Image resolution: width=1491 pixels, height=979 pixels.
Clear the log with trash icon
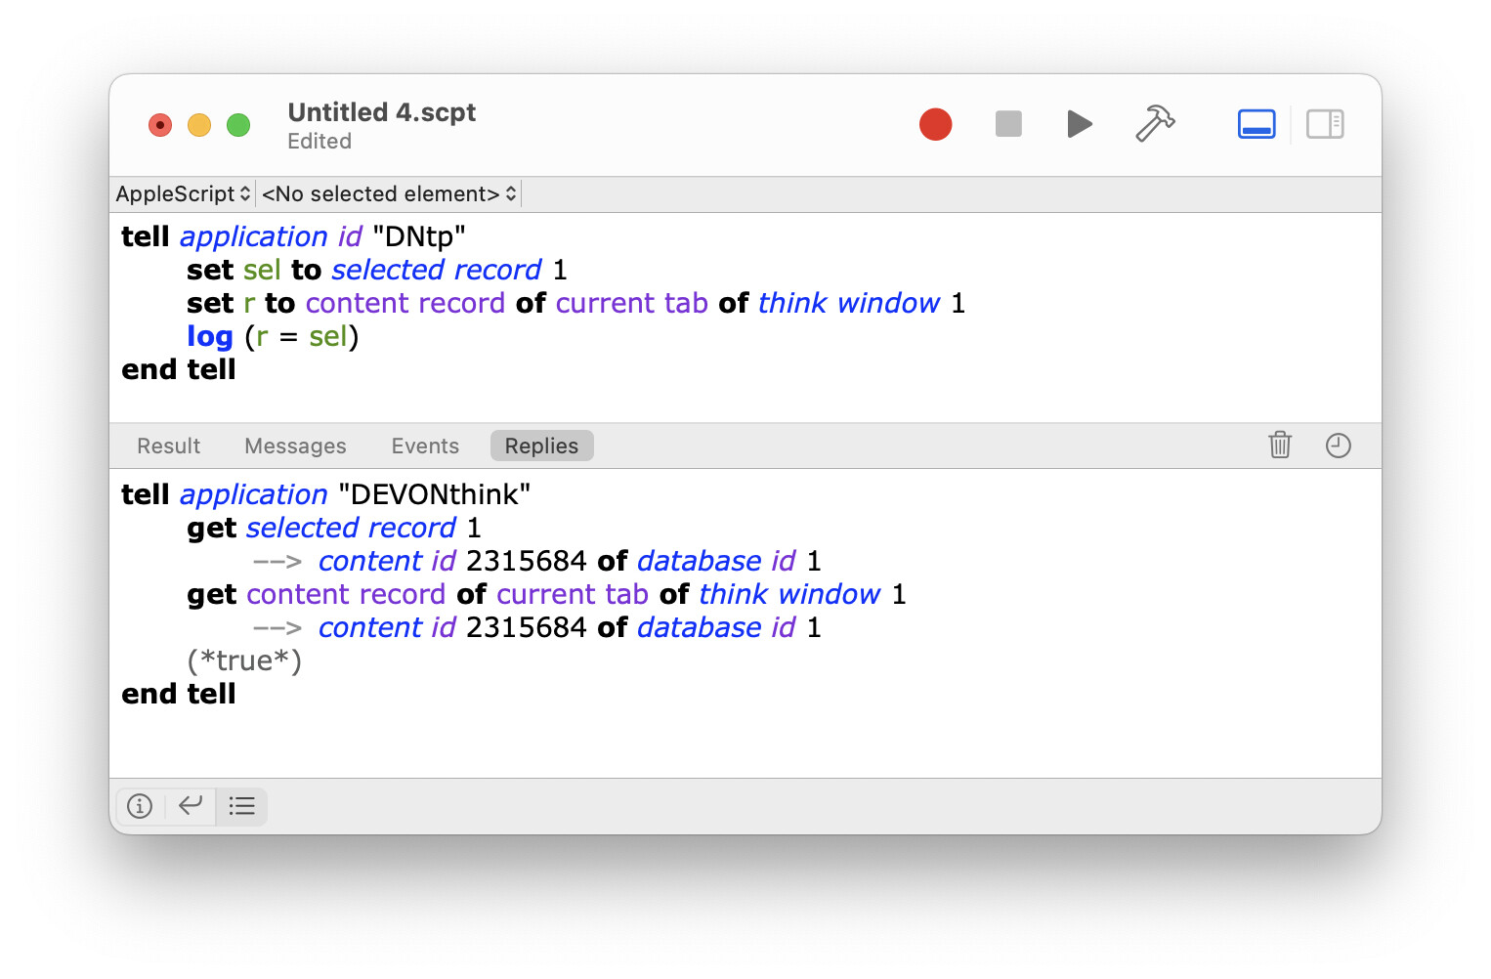[1279, 446]
